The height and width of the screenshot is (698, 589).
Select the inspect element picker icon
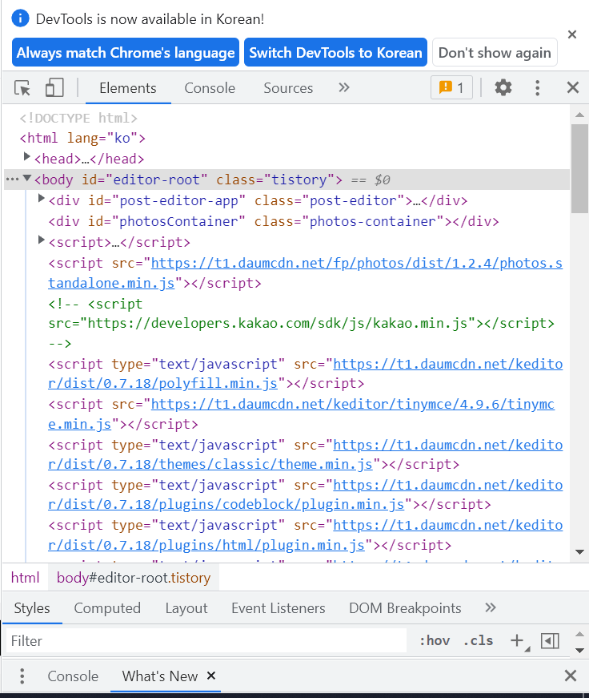coord(22,87)
